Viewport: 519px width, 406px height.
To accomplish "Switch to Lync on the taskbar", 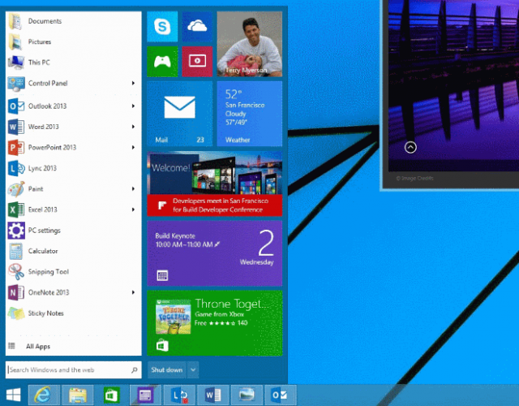I will 179,395.
